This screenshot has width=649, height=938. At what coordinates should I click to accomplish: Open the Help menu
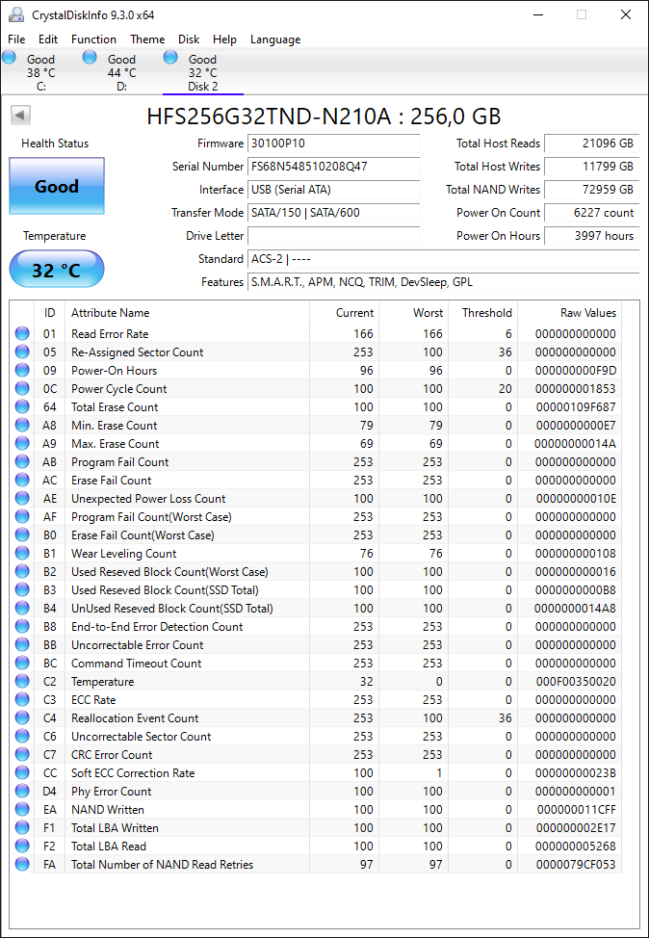[225, 39]
